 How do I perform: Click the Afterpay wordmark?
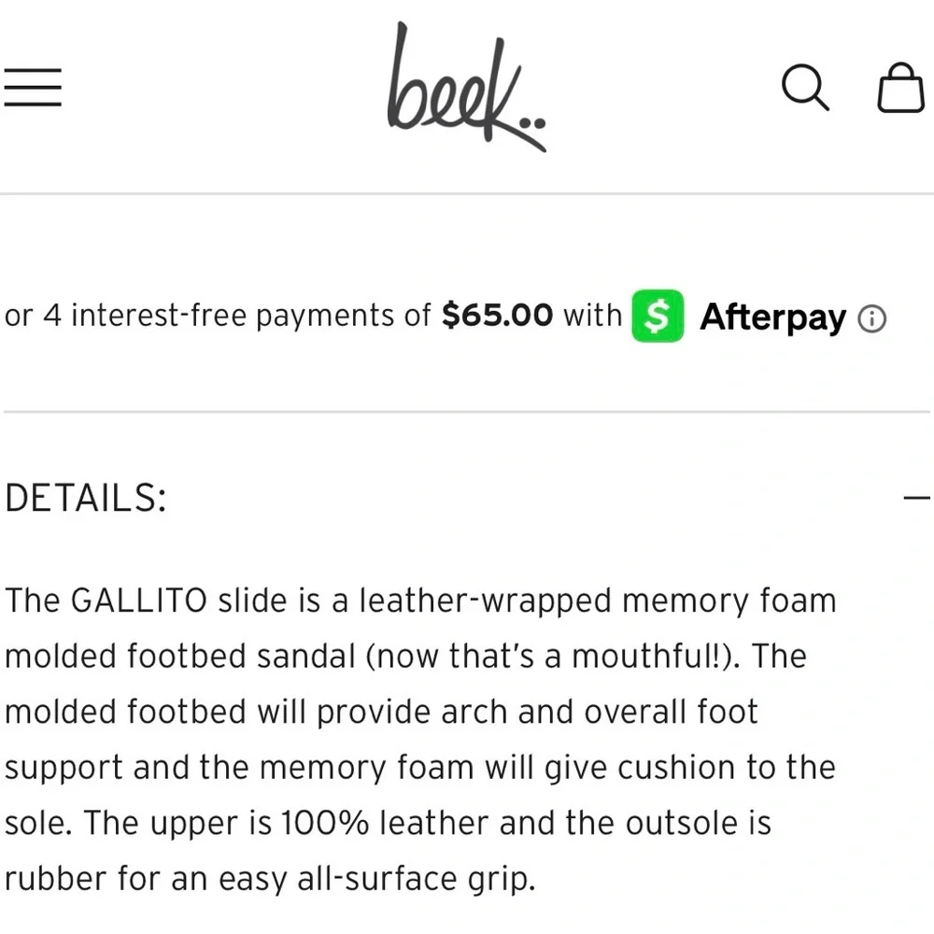pyautogui.click(x=772, y=318)
